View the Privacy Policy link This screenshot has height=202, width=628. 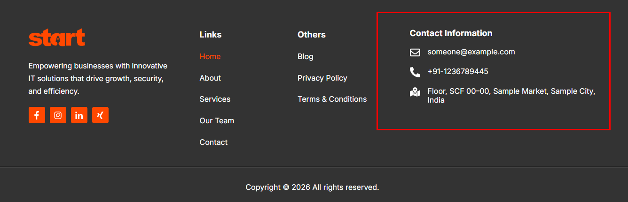coord(322,78)
